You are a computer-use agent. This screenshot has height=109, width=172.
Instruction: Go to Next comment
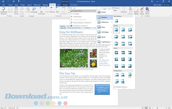tap(58, 10)
